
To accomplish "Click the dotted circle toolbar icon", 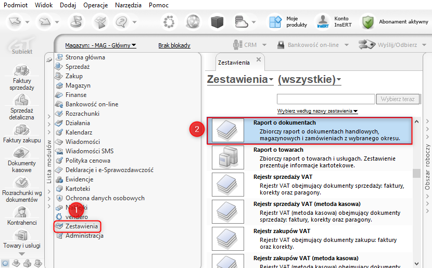I will pos(169,22).
